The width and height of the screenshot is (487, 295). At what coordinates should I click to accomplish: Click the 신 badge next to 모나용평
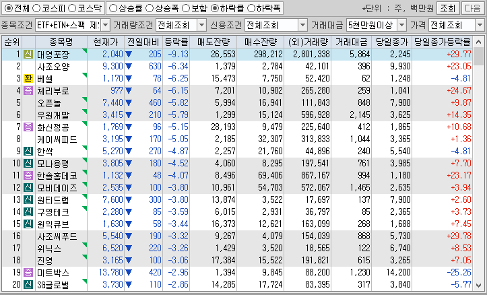tap(28, 164)
